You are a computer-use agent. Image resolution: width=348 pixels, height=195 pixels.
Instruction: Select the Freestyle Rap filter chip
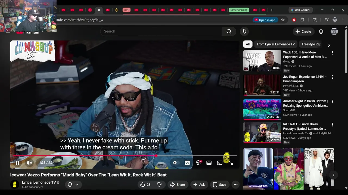(x=311, y=44)
